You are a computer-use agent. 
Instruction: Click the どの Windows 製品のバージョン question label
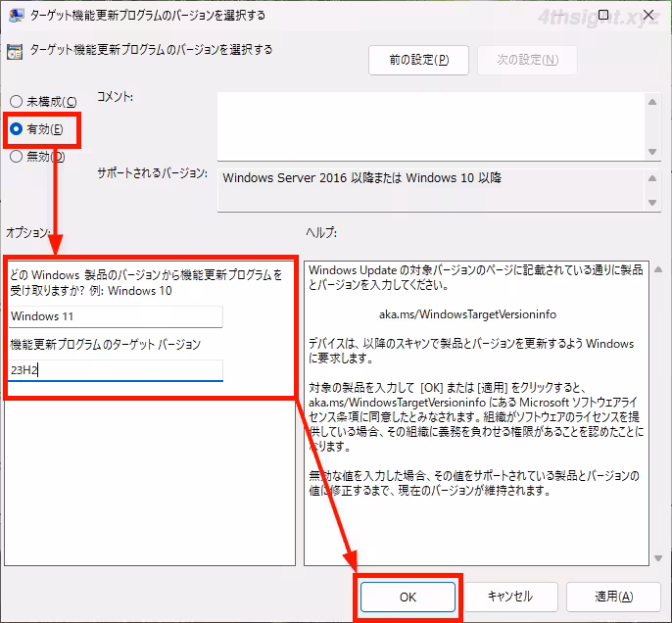pos(146,283)
